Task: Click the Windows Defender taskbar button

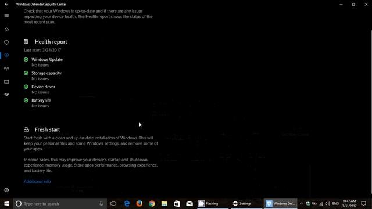Action: click(x=280, y=204)
